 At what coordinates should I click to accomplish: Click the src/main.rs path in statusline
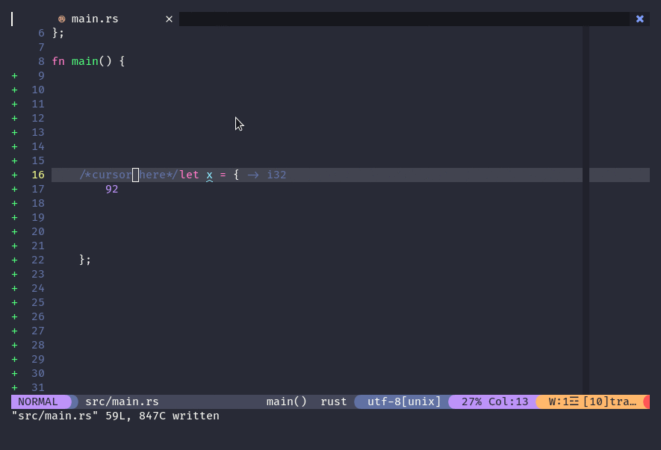point(122,401)
